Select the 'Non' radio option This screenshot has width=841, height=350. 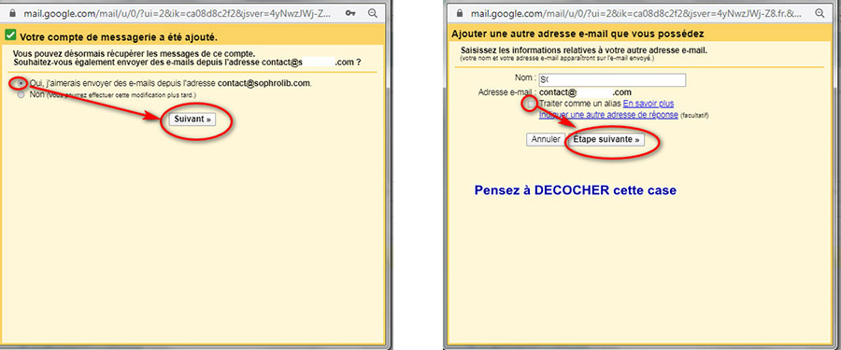[x=21, y=95]
